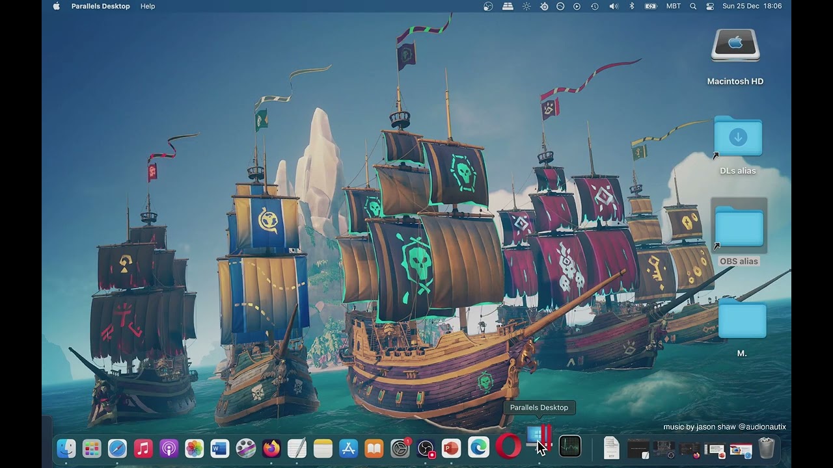Viewport: 833px width, 468px height.
Task: Open Time Machine menu bar icon
Action: point(595,6)
